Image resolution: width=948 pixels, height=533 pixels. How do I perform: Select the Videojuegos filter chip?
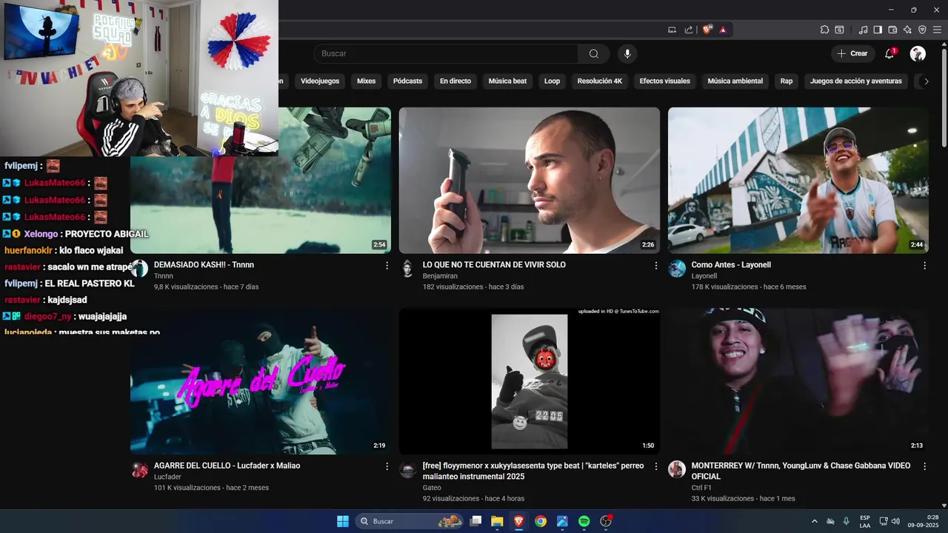click(320, 81)
